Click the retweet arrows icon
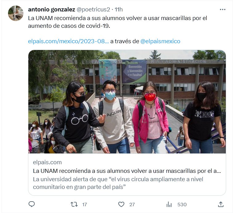The width and height of the screenshot is (236, 213). [74, 204]
